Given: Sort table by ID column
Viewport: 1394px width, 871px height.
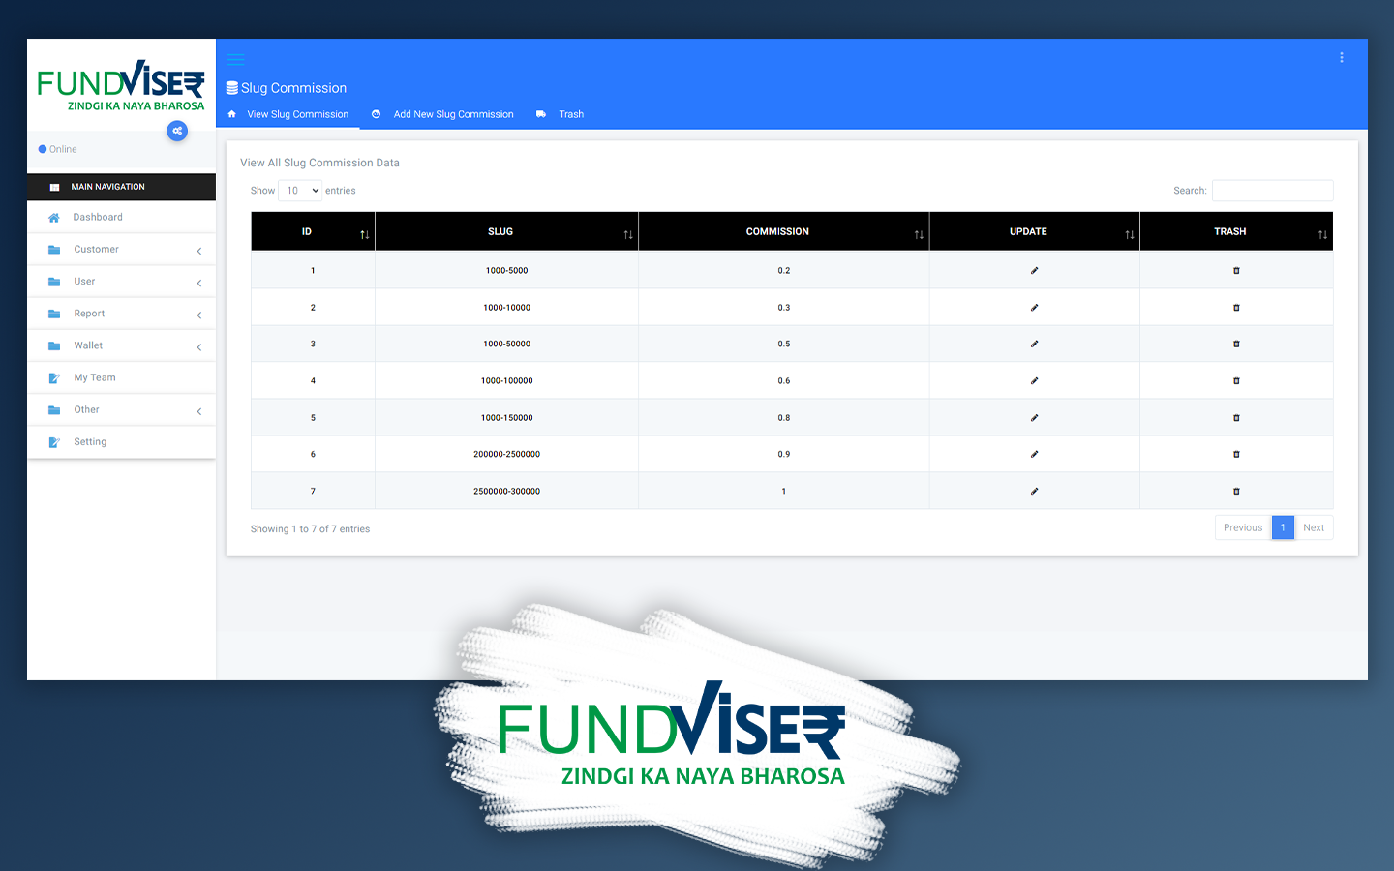Looking at the screenshot, I should pyautogui.click(x=313, y=231).
